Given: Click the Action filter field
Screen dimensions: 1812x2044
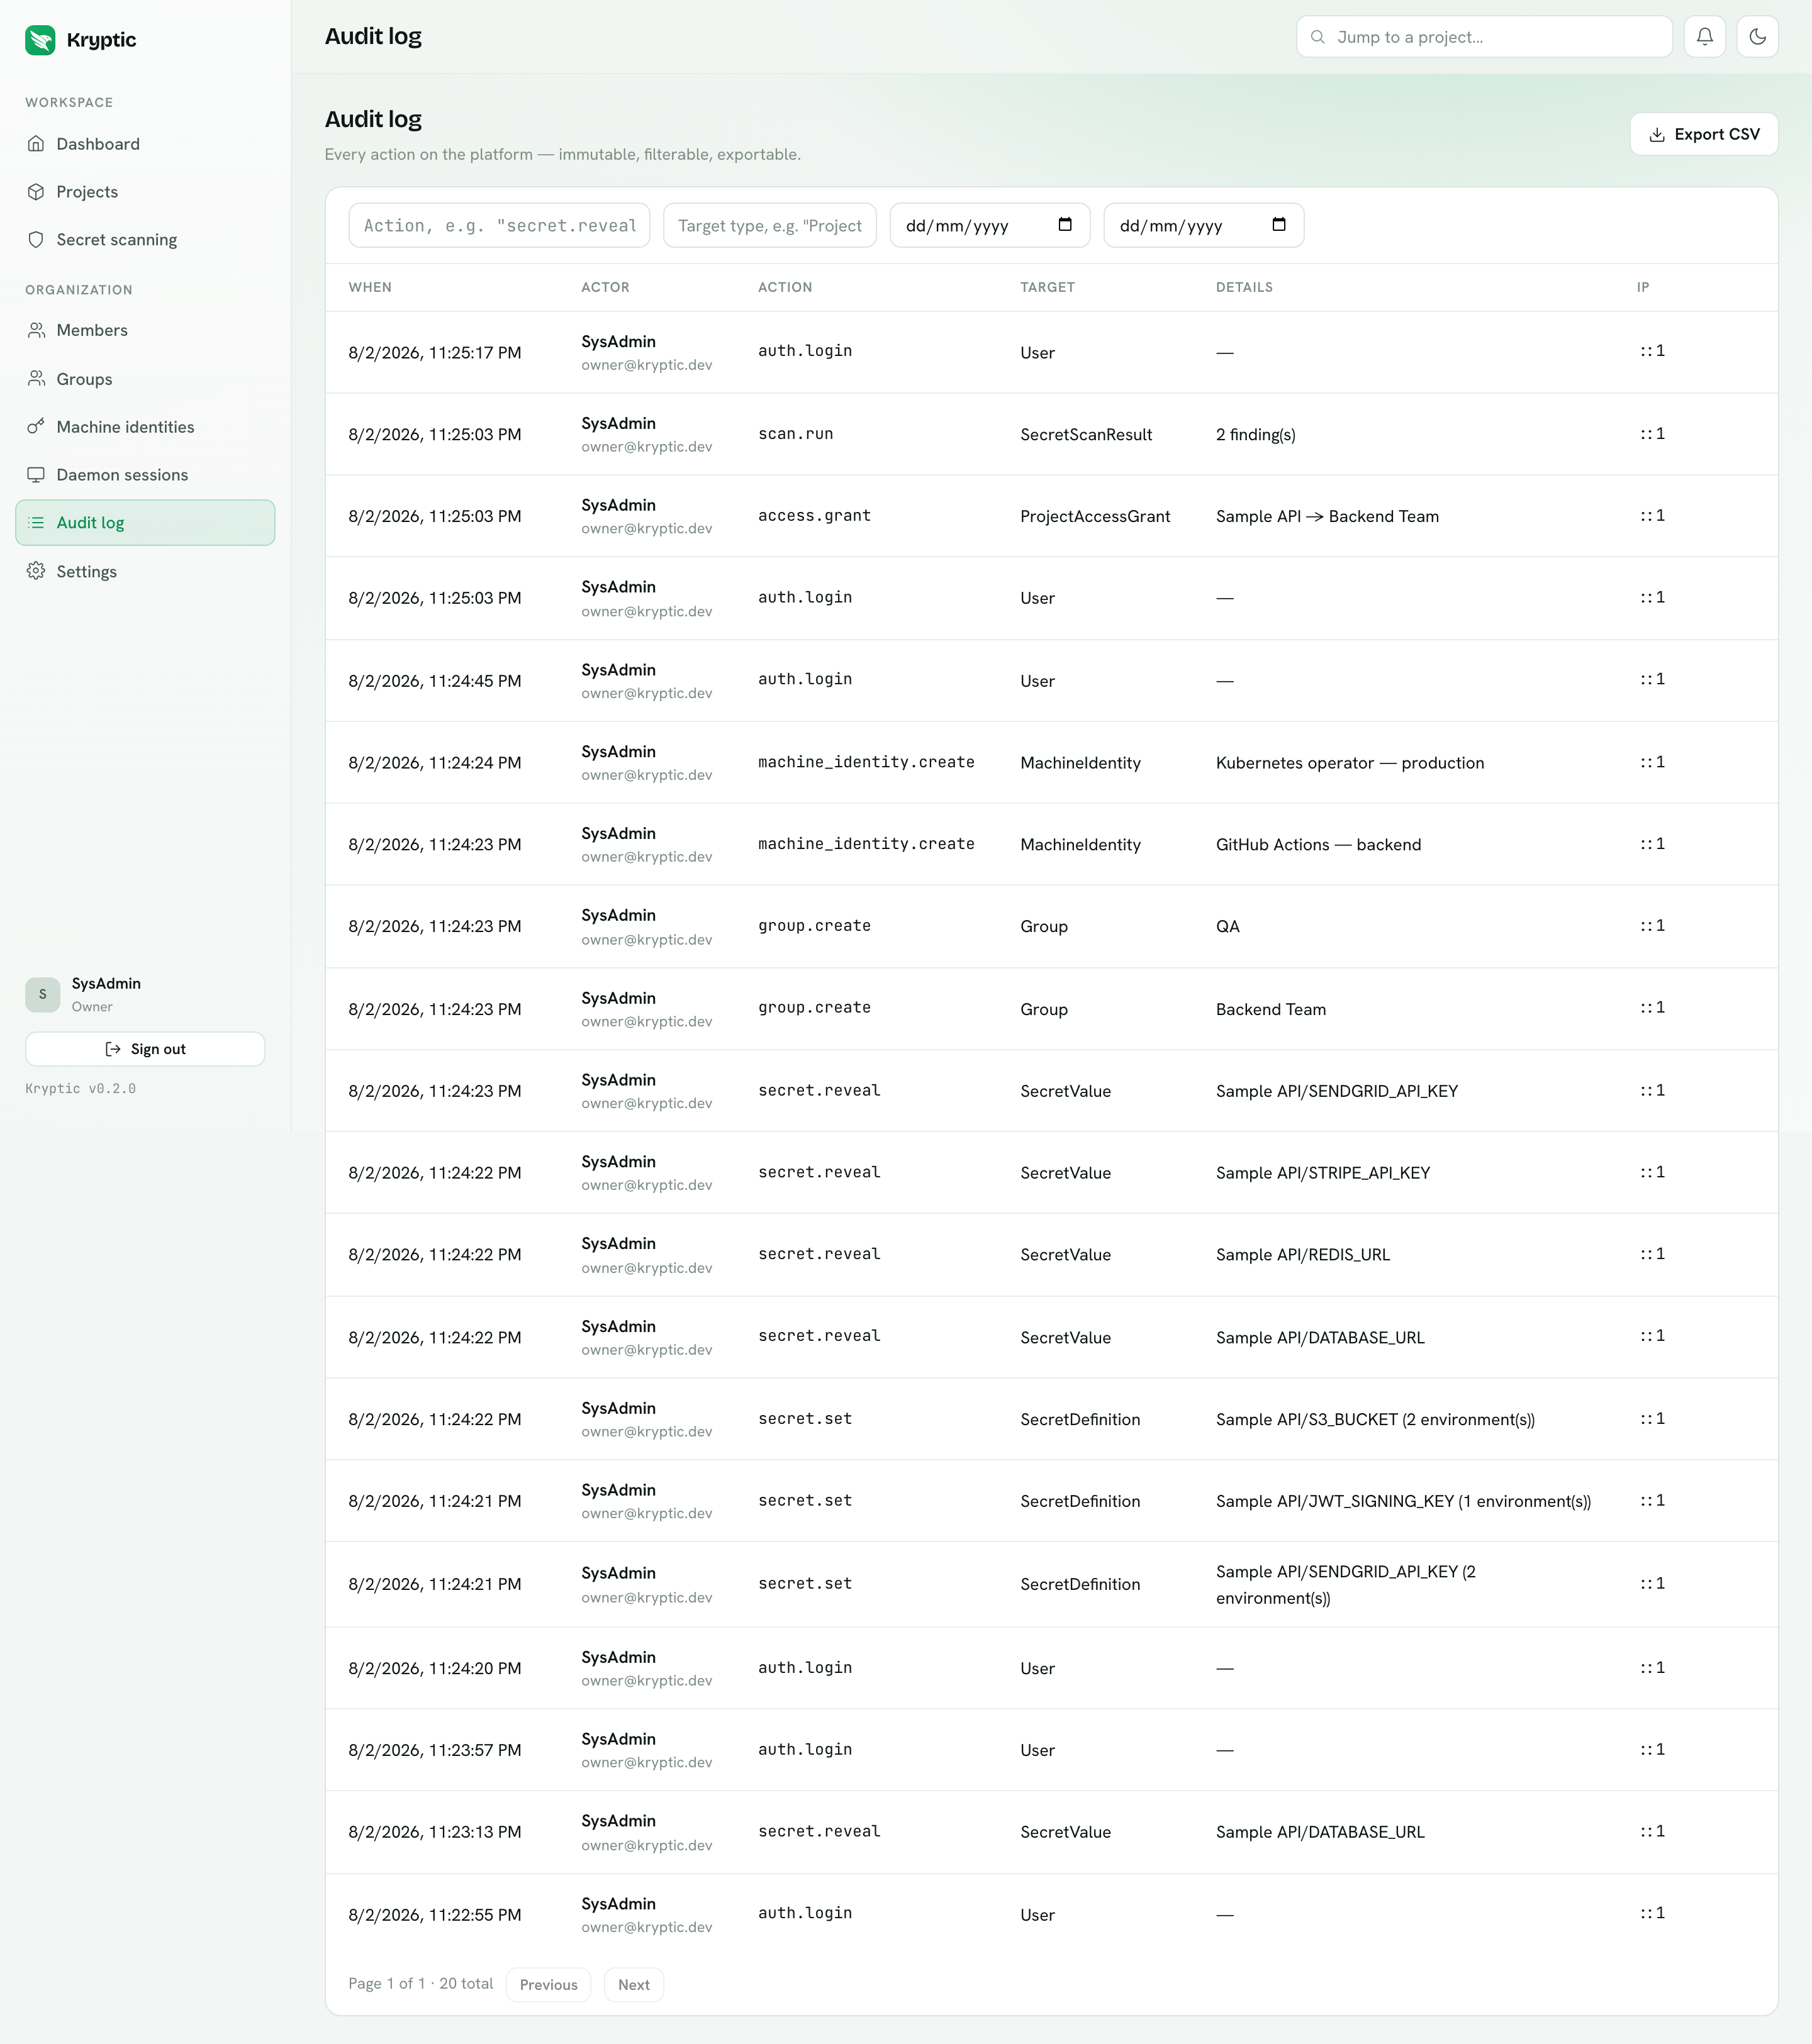Looking at the screenshot, I should pyautogui.click(x=500, y=225).
